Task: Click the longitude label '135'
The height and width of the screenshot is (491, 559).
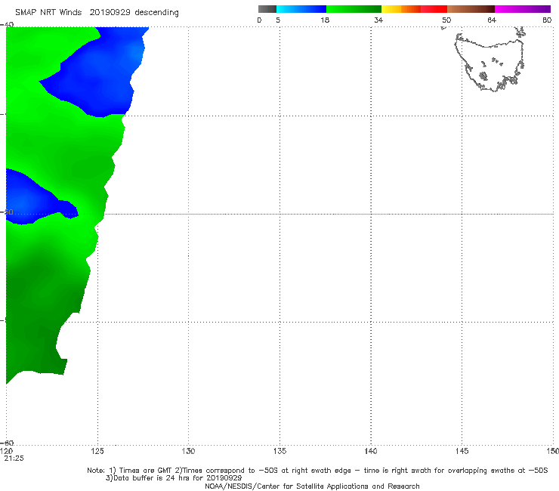Action: (279, 452)
